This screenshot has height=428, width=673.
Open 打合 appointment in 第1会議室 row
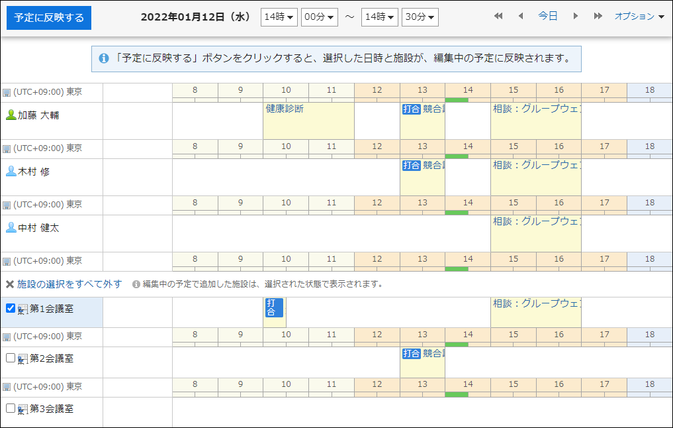click(274, 312)
